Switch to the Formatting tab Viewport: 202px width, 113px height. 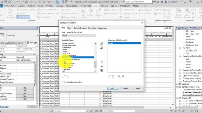tap(92, 28)
